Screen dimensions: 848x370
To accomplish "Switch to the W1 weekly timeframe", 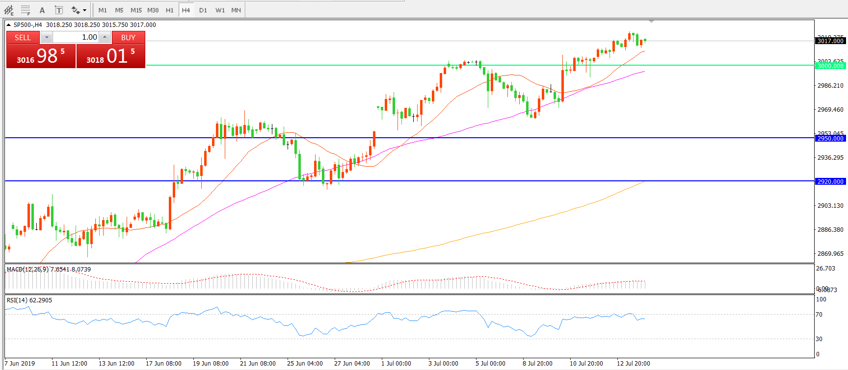I will 220,10.
